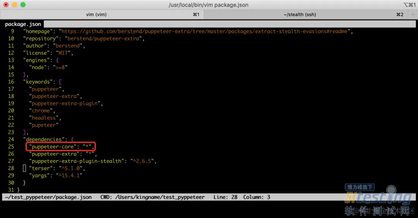Click the "^15.4.1" yargs version value
418x218 pixels.
point(69,175)
